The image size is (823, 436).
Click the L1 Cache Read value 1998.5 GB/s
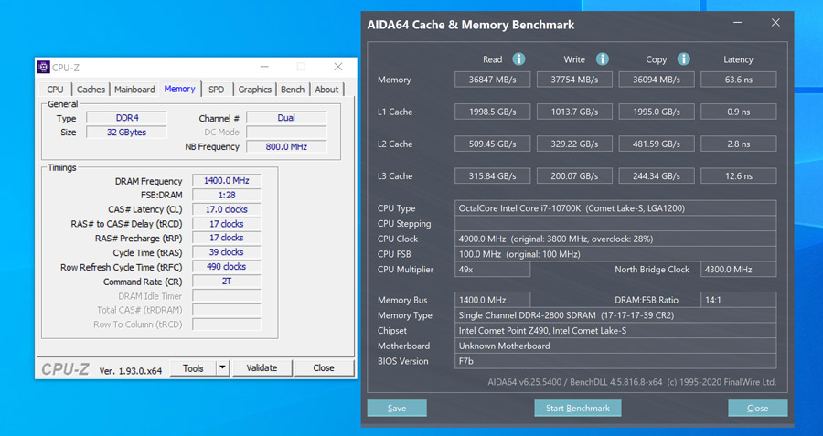pyautogui.click(x=492, y=112)
